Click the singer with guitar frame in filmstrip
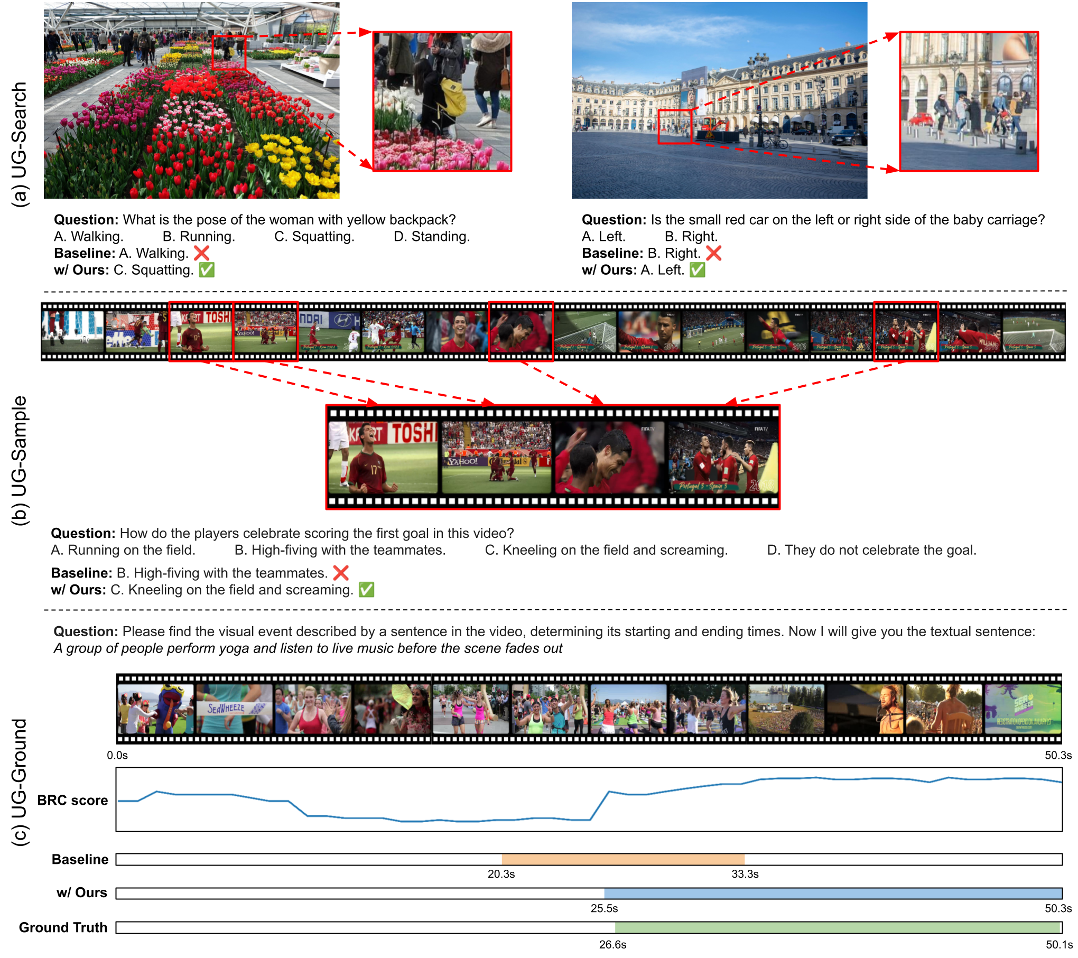This screenshot has width=1078, height=958. pos(865,709)
